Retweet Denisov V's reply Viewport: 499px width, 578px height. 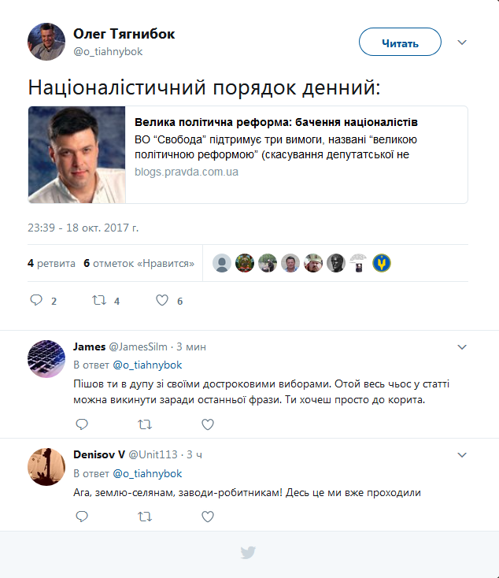tap(145, 517)
